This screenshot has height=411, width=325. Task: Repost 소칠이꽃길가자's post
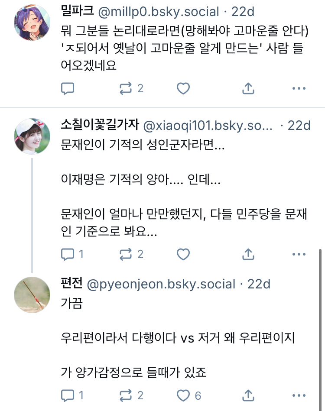pyautogui.click(x=126, y=254)
